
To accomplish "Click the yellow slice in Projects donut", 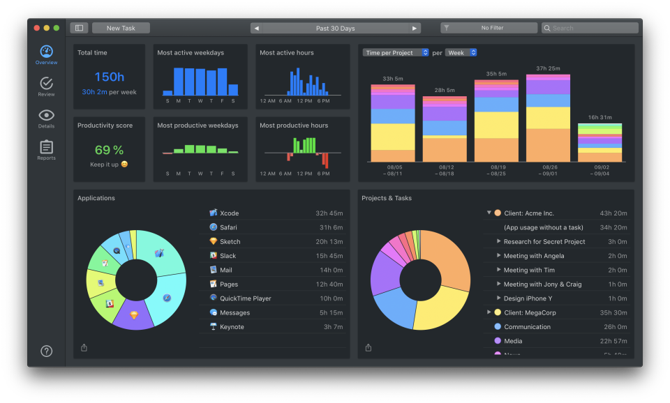I will click(440, 309).
